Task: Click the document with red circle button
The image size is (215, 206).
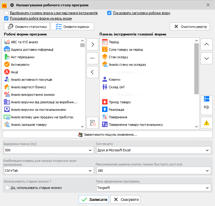Action: tap(92, 123)
